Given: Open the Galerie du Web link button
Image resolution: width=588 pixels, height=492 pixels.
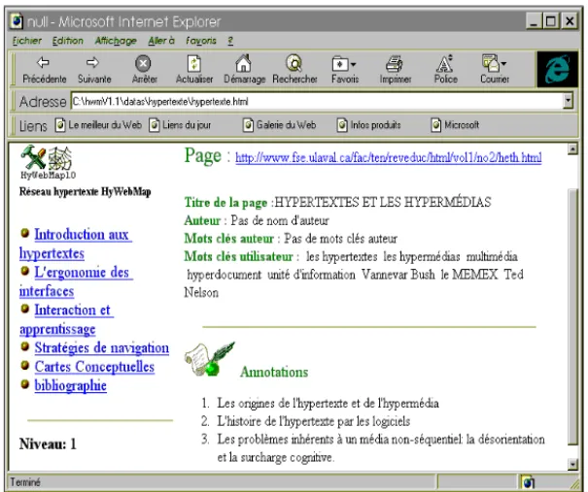Looking at the screenshot, I should click(280, 125).
